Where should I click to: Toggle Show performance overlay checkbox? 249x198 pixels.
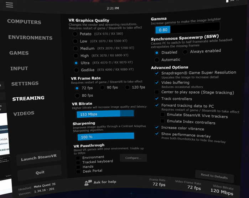coord(157,134)
